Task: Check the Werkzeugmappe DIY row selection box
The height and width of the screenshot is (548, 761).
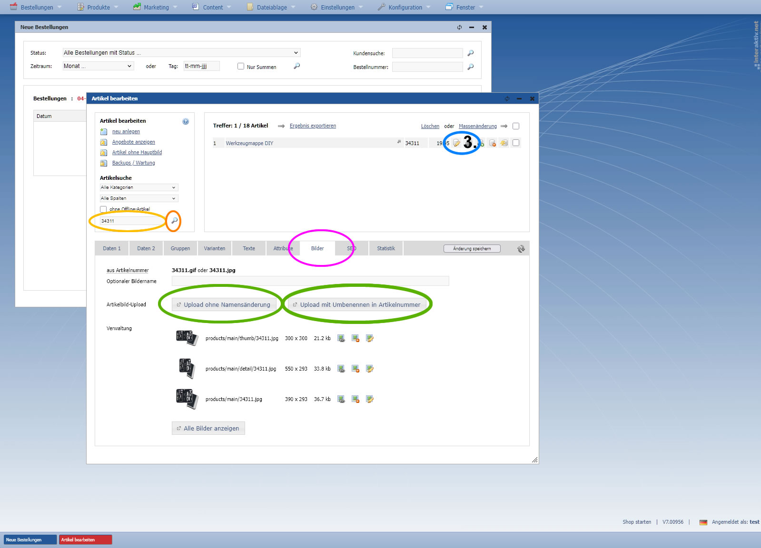Action: [x=516, y=143]
